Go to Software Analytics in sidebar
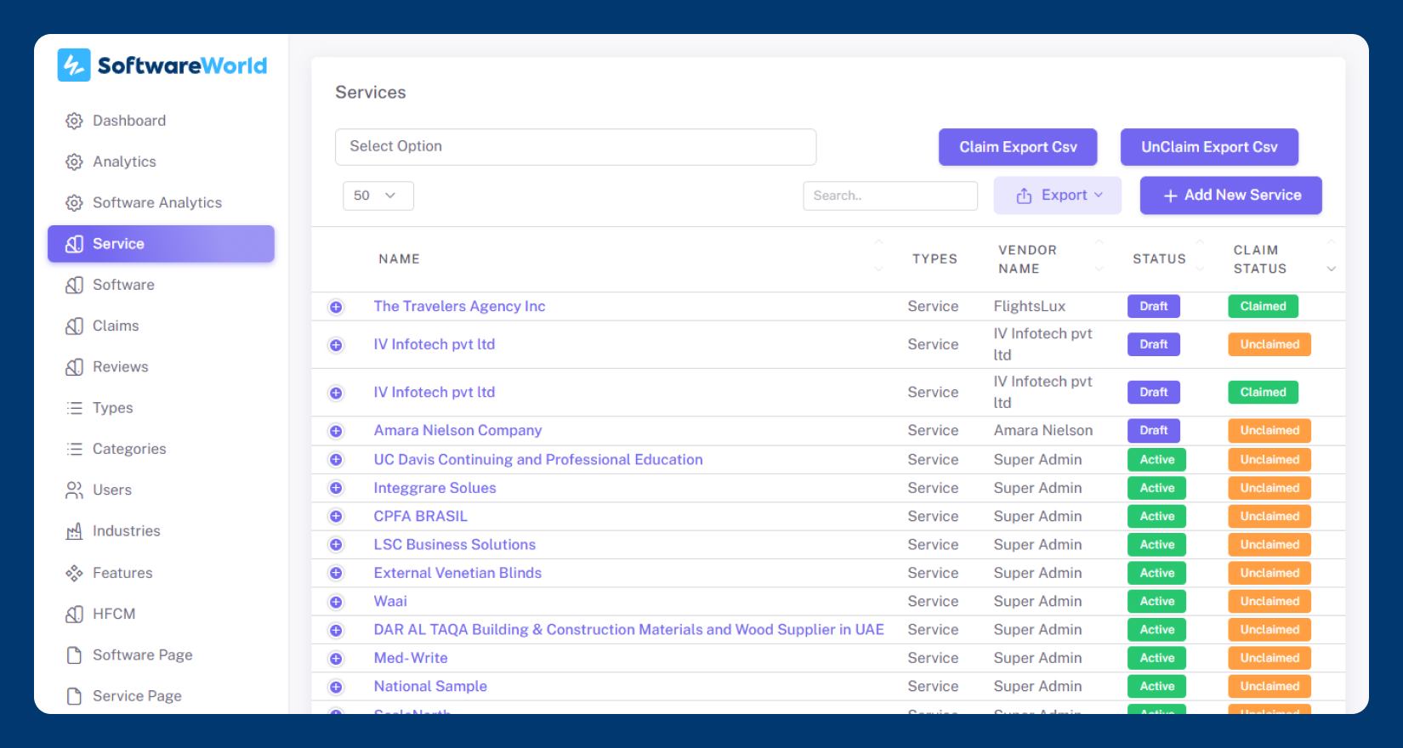The width and height of the screenshot is (1403, 748). click(157, 202)
